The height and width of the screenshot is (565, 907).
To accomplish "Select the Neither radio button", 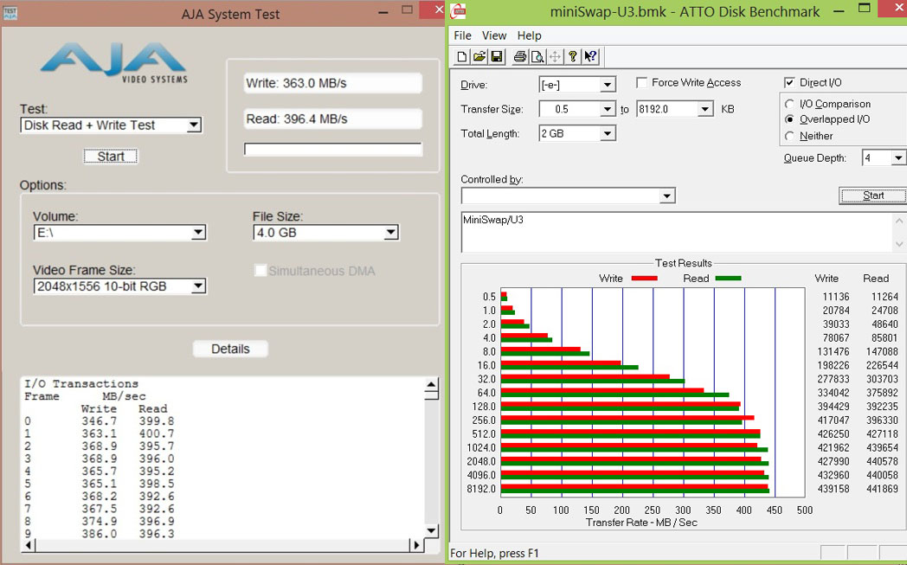I will [789, 136].
